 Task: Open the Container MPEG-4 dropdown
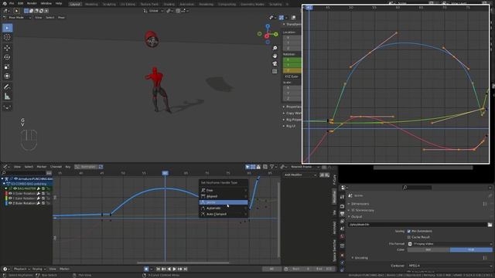[x=450, y=266]
